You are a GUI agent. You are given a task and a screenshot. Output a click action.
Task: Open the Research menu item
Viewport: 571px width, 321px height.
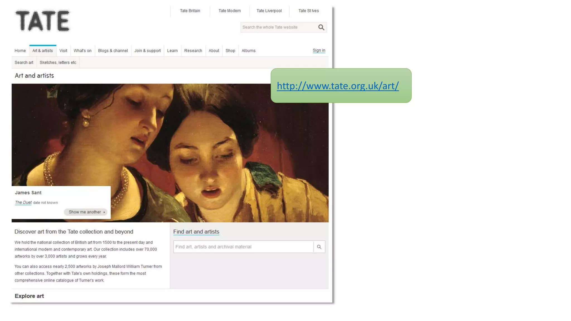(193, 51)
